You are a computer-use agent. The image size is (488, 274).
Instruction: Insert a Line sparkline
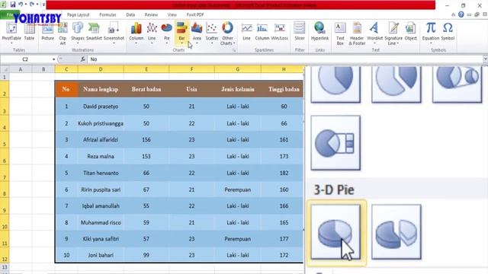[x=246, y=32]
